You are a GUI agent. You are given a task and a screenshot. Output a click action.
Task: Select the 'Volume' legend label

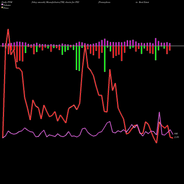pyautogui.click(x=7, y=5)
